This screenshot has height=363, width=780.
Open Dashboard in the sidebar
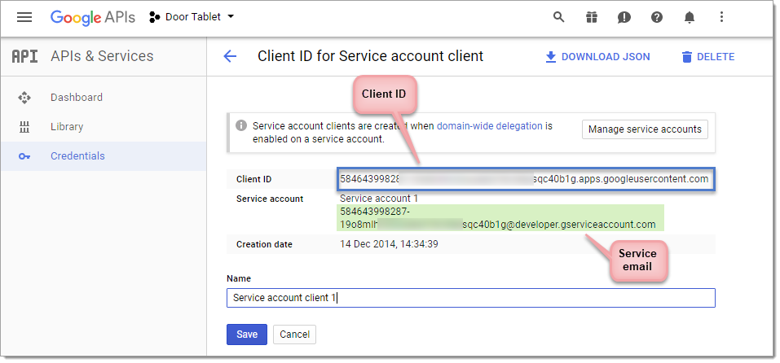pyautogui.click(x=77, y=98)
